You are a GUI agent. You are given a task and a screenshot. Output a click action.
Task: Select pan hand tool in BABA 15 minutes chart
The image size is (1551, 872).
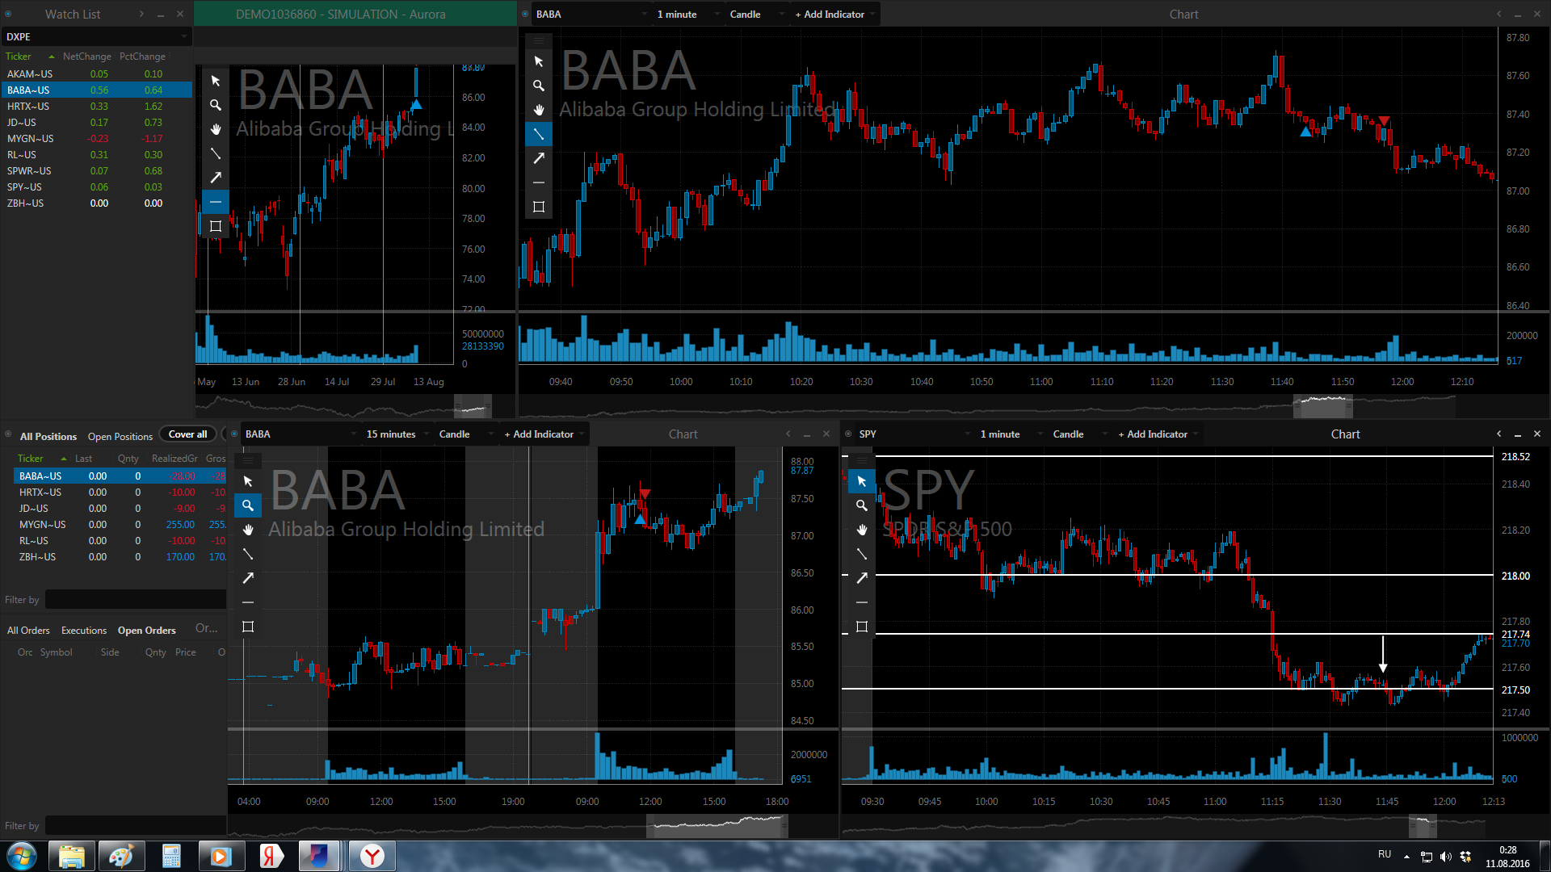tap(248, 530)
